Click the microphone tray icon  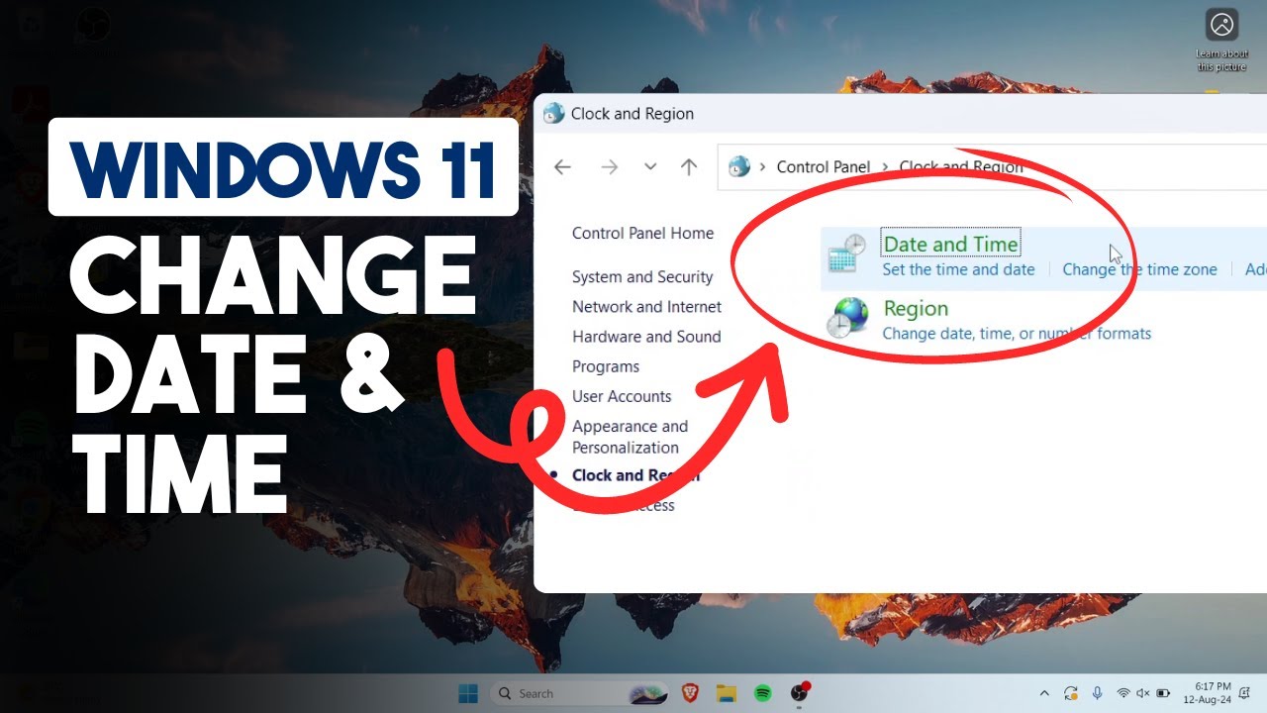(1097, 693)
